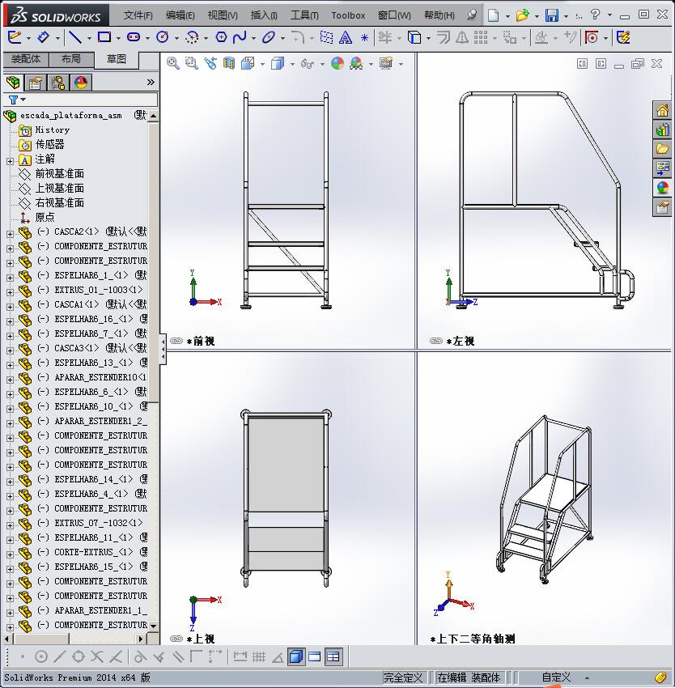This screenshot has width=675, height=688.
Task: Open the DisplayManager tab icon
Action: click(81, 83)
